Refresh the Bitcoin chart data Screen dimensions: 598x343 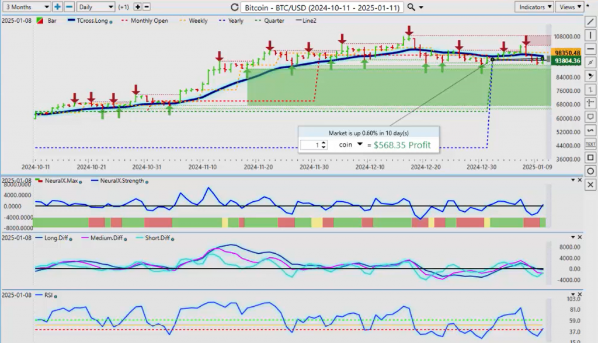(x=235, y=7)
